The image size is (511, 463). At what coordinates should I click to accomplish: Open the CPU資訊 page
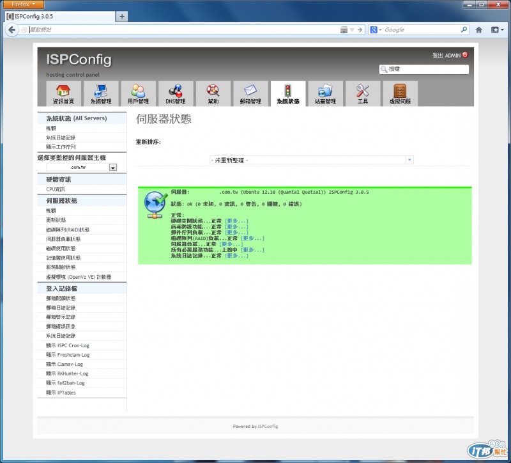(x=56, y=189)
